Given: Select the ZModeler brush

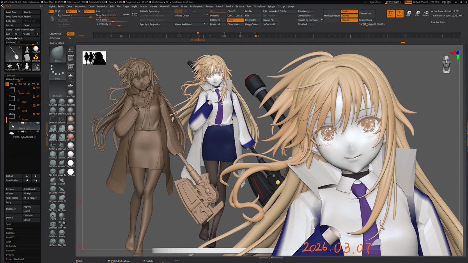Looking at the screenshot, I should tap(53, 224).
